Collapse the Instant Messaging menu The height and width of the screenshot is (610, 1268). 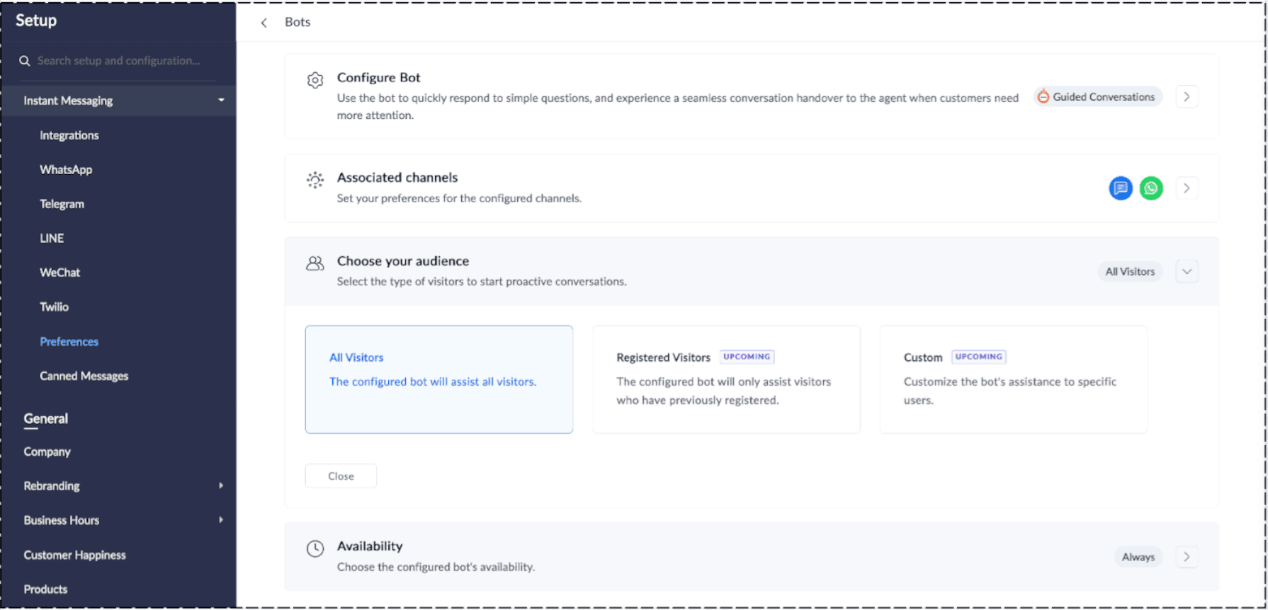[x=221, y=100]
